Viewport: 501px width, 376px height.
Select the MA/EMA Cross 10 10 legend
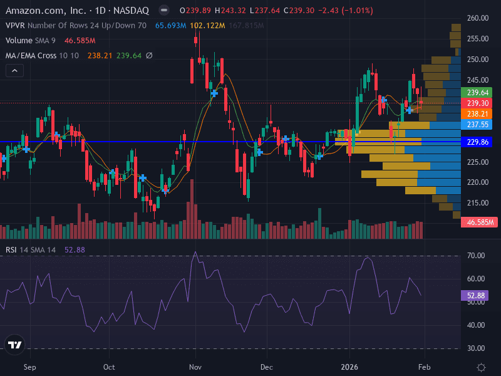(42, 56)
